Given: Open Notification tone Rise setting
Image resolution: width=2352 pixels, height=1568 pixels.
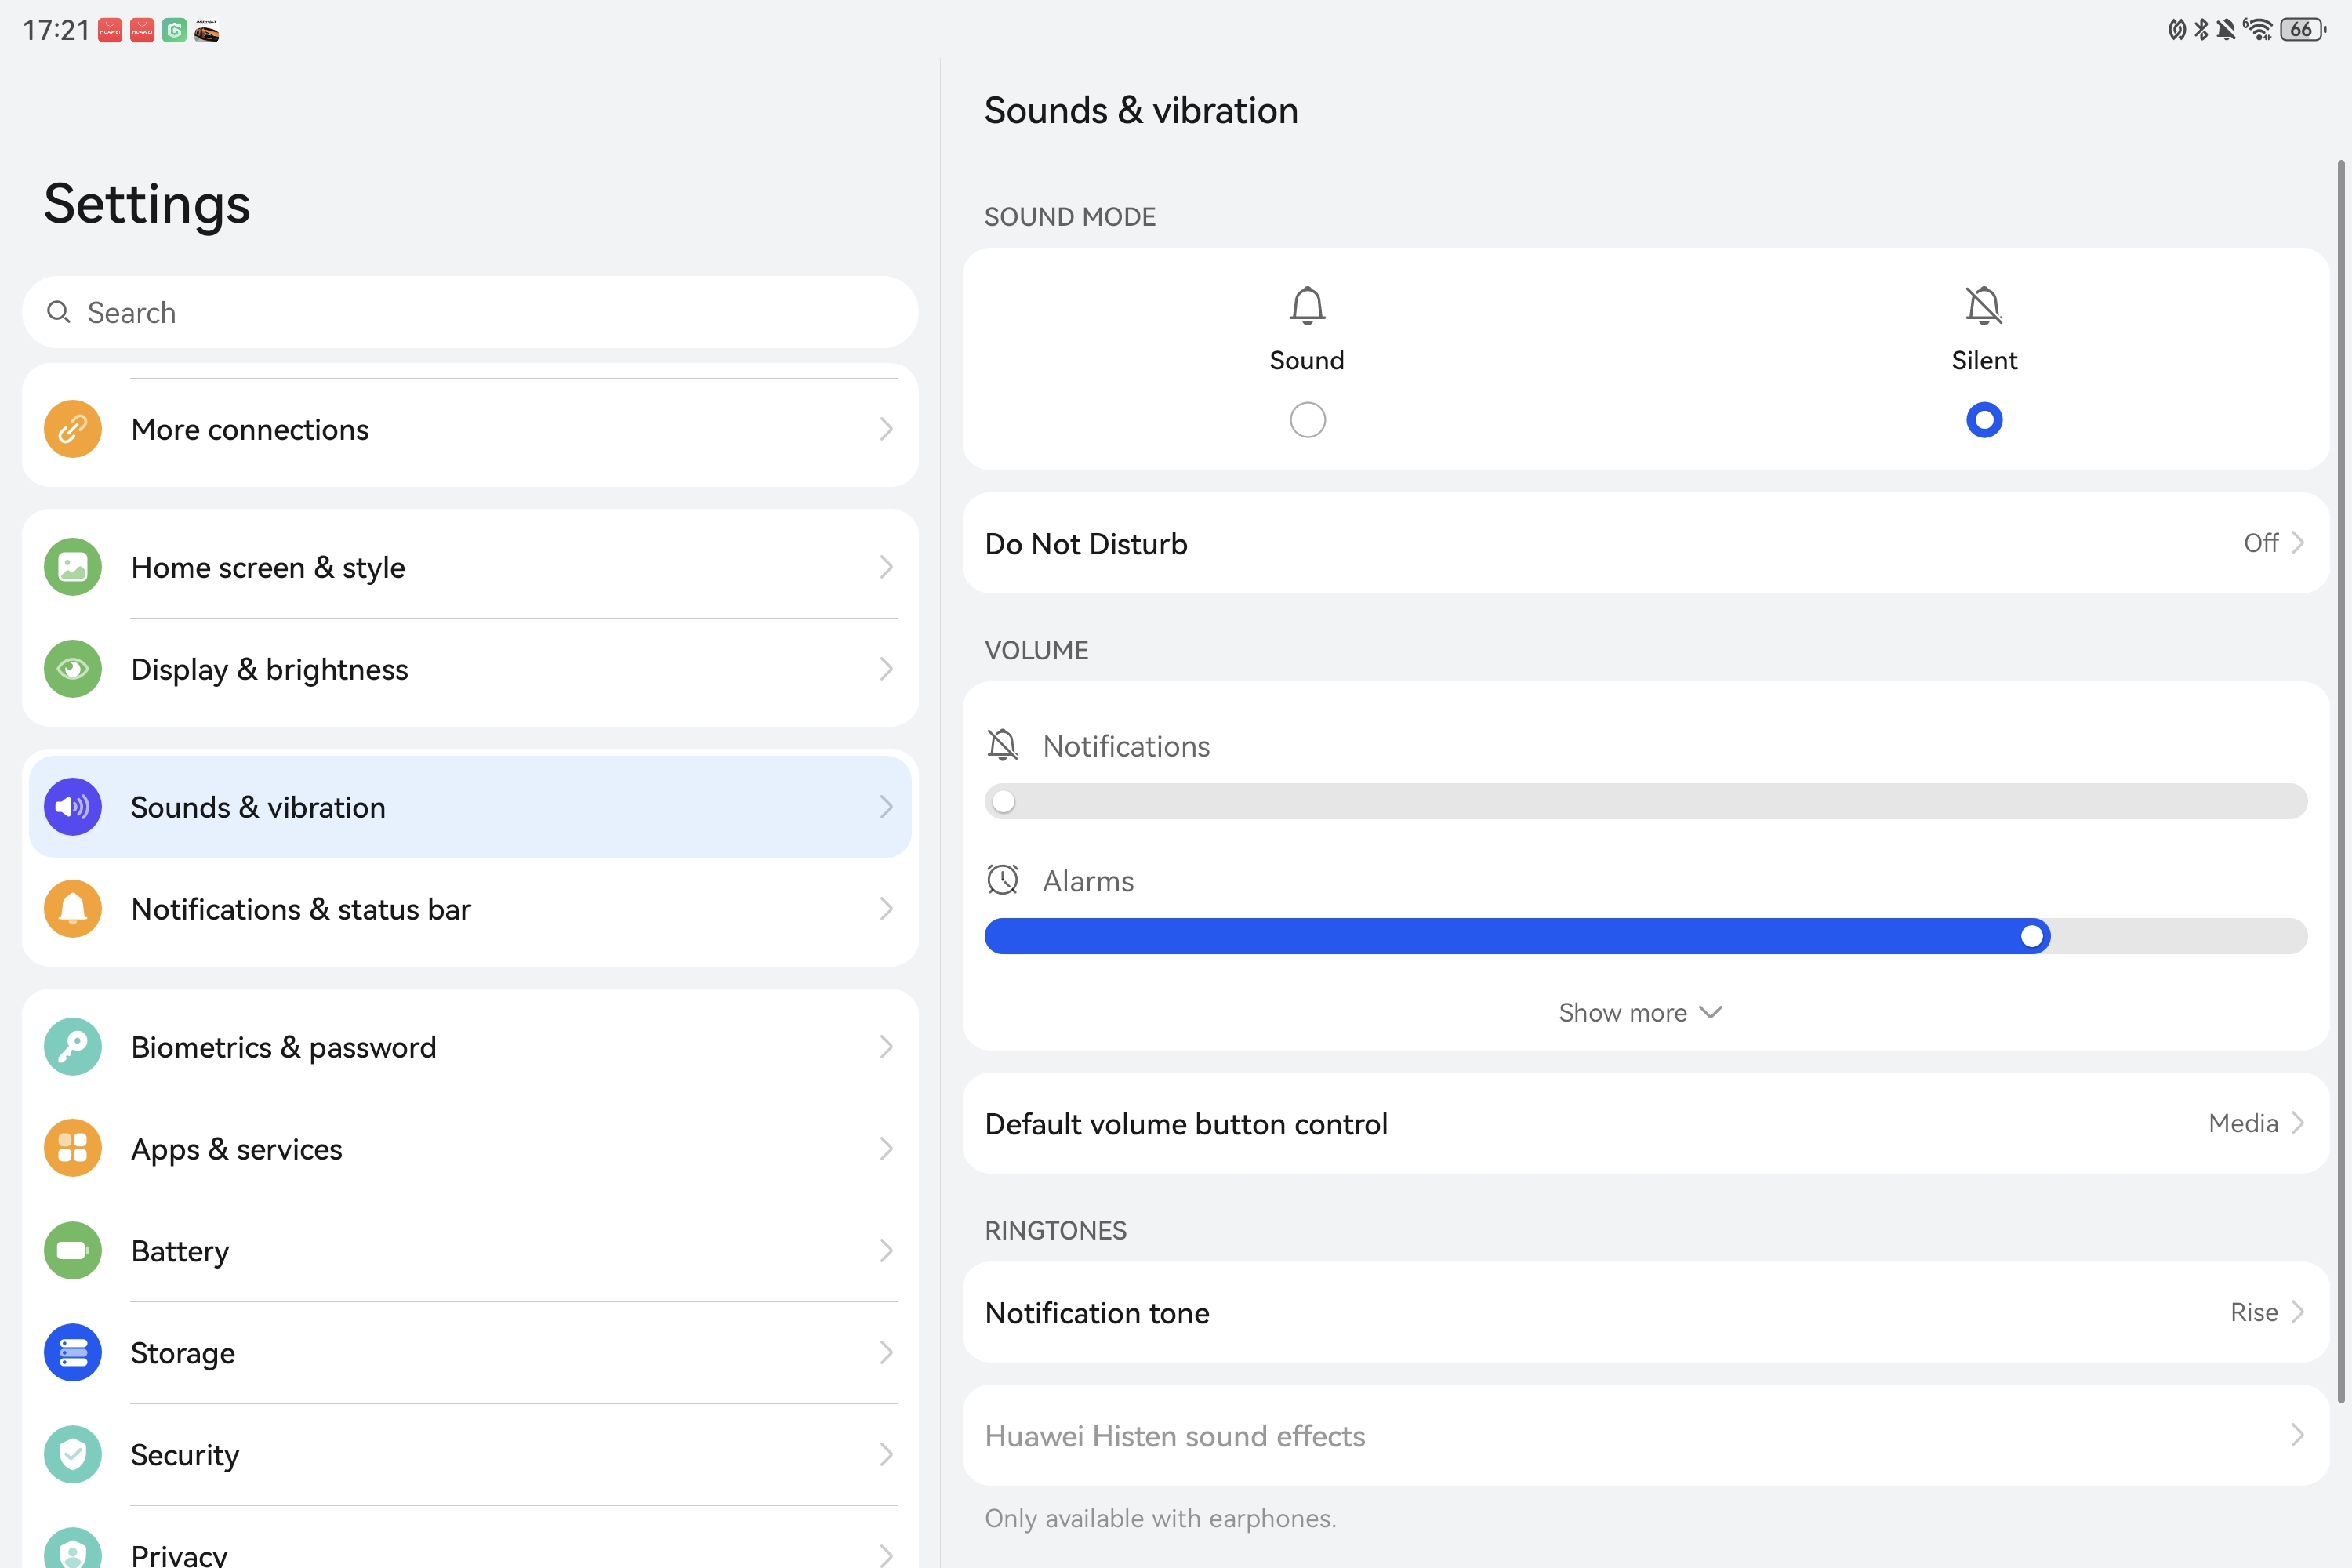Looking at the screenshot, I should pos(1646,1312).
